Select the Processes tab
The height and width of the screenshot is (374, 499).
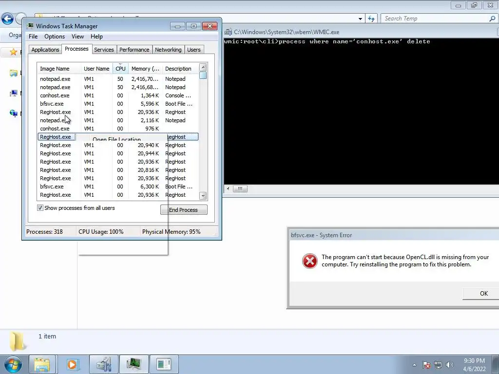[77, 49]
